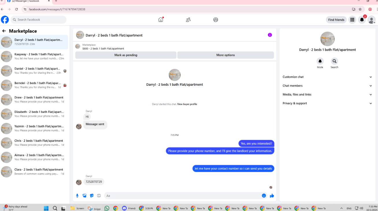Image resolution: width=378 pixels, height=211 pixels.
Task: Switch the ENG input language indicator
Action: [x=349, y=208]
